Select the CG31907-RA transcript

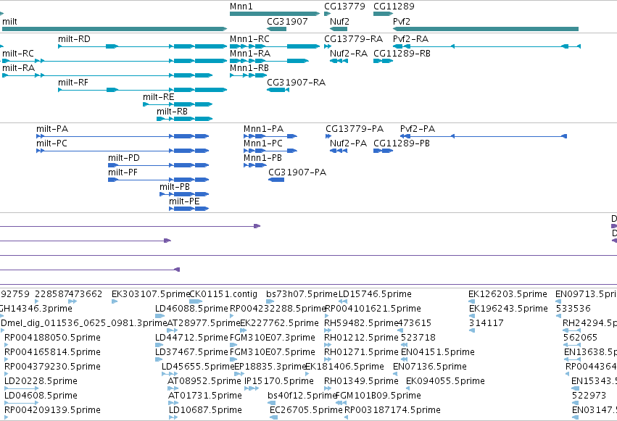[x=278, y=90]
